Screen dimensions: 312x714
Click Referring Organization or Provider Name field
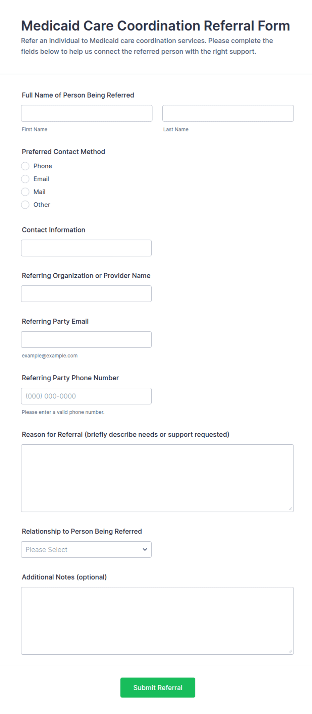pos(86,294)
